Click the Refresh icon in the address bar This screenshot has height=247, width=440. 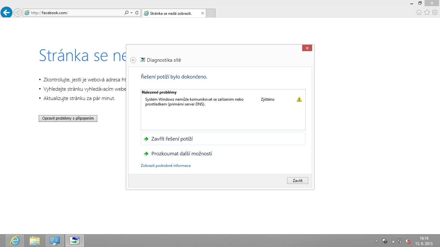[137, 13]
